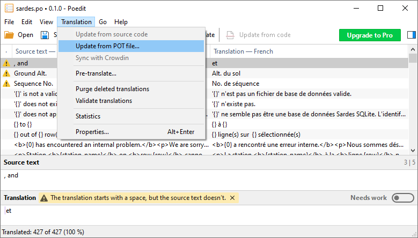Close the Translation menu

[x=76, y=22]
